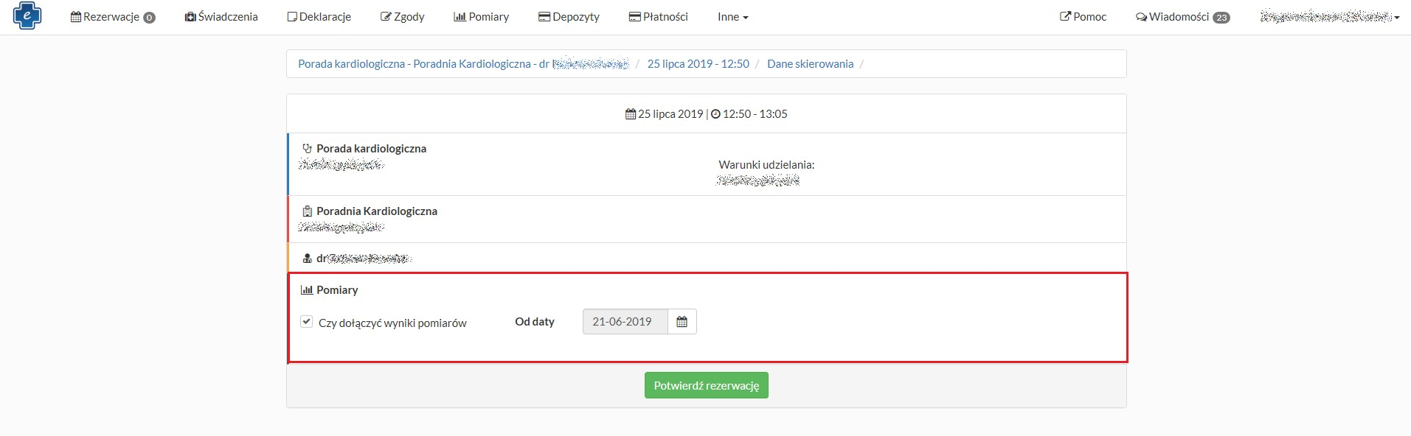Click 'Dane skierowania' breadcrumb link
Screen dimensions: 1411x436
810,64
